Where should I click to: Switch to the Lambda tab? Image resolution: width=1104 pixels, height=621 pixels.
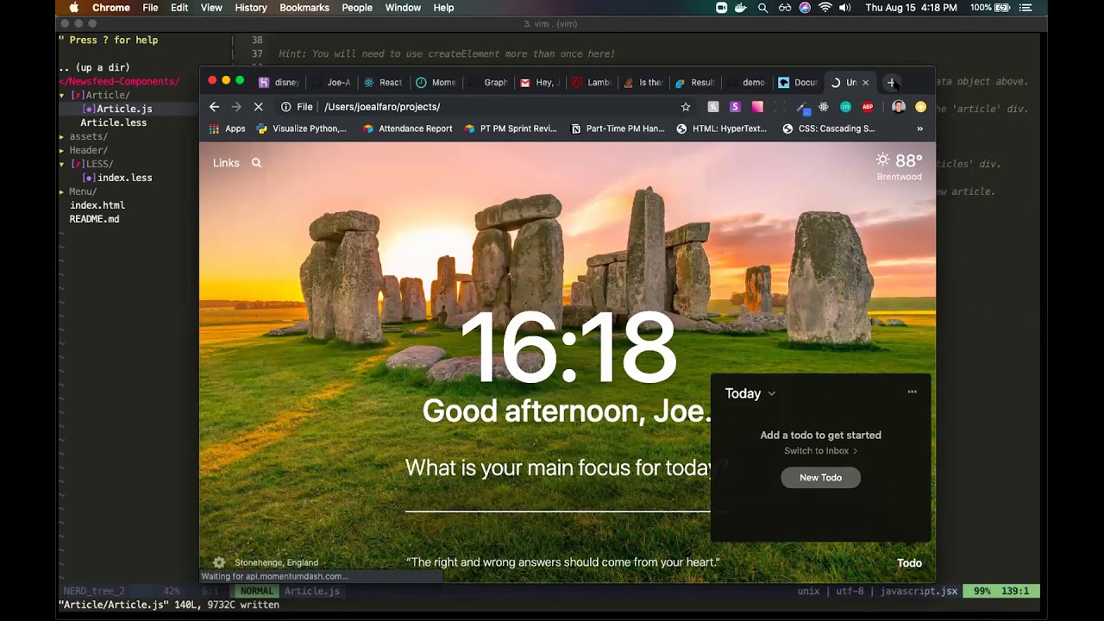[592, 83]
